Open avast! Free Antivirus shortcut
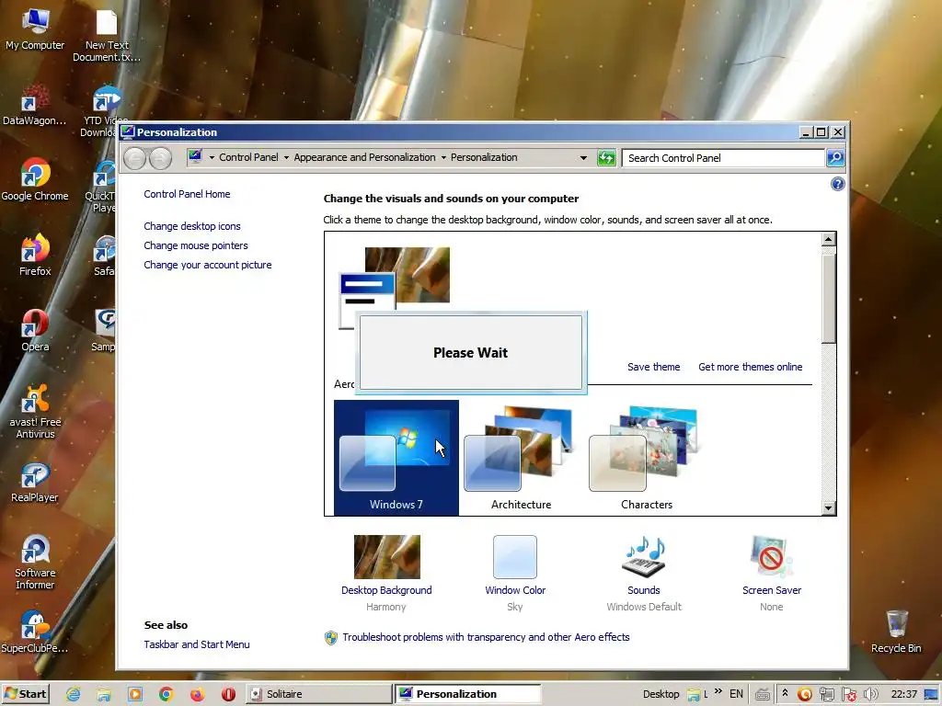942x706 pixels. coord(35,412)
